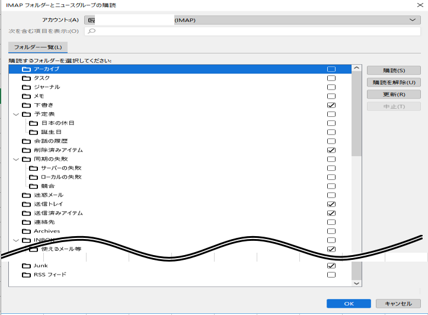This screenshot has height=315, width=428.
Task: Click the RSS フィード folder icon
Action: 26,275
